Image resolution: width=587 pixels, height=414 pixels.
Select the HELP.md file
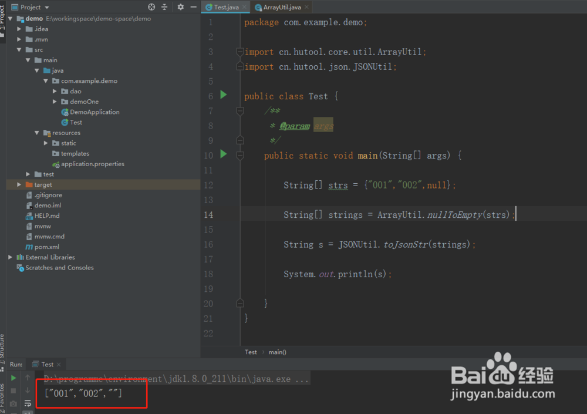pos(43,216)
